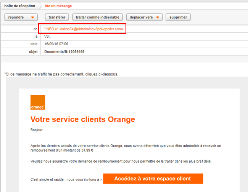The width and height of the screenshot is (248, 192).
Task: Click the 'répondre' button
Action: pyautogui.click(x=21, y=17)
